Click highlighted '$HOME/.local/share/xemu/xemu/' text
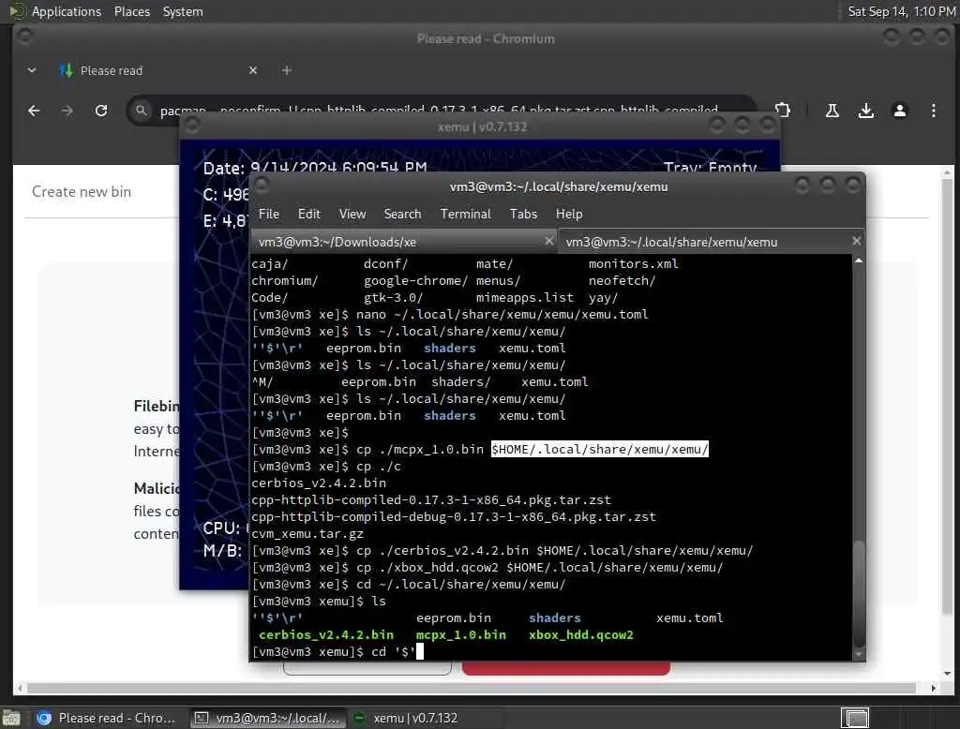The height and width of the screenshot is (729, 960). pos(599,449)
